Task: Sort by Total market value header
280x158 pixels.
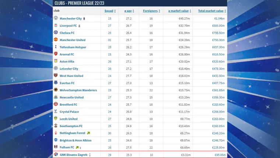Action: pyautogui.click(x=211, y=11)
